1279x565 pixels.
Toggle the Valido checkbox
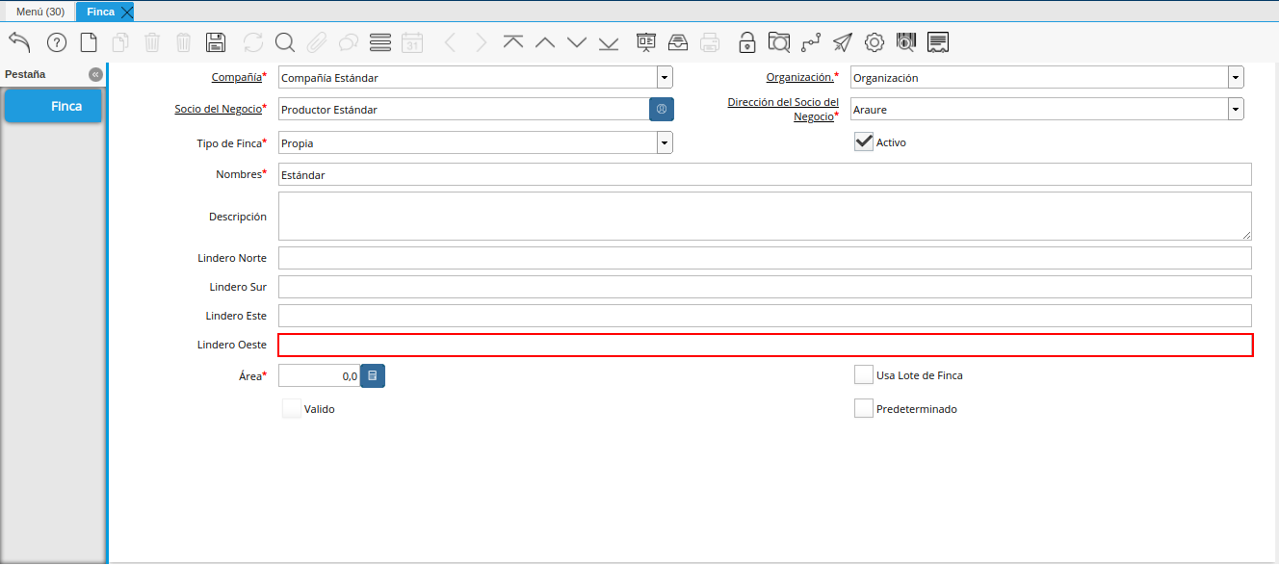coord(292,408)
